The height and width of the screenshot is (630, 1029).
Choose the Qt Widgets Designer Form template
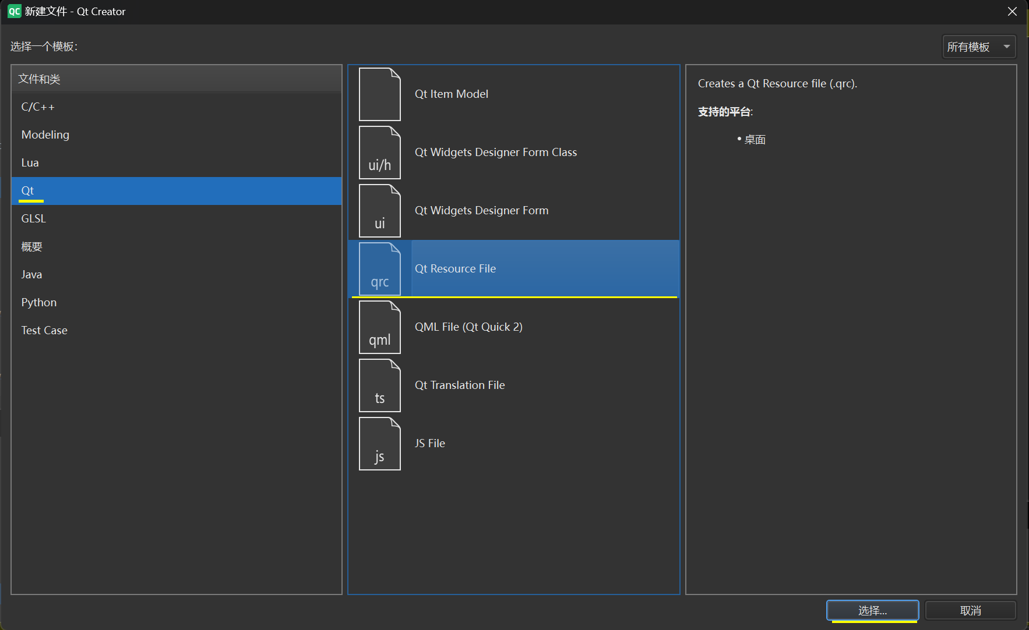(514, 211)
